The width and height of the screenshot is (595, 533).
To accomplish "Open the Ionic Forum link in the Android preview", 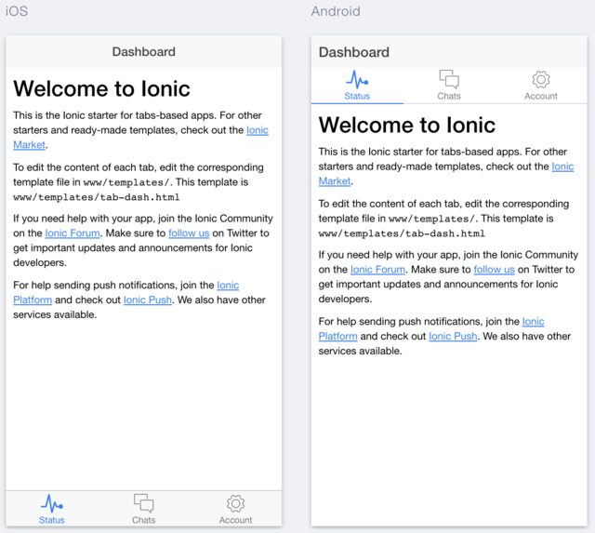I will (x=378, y=270).
